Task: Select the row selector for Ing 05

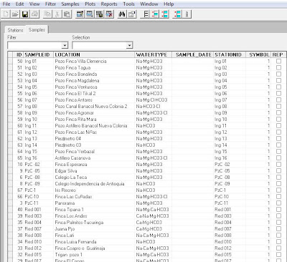Action: [x=10, y=87]
